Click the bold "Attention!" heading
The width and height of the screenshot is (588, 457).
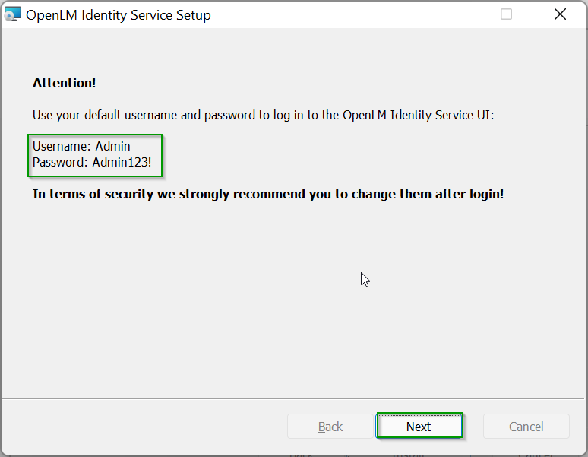(x=65, y=83)
